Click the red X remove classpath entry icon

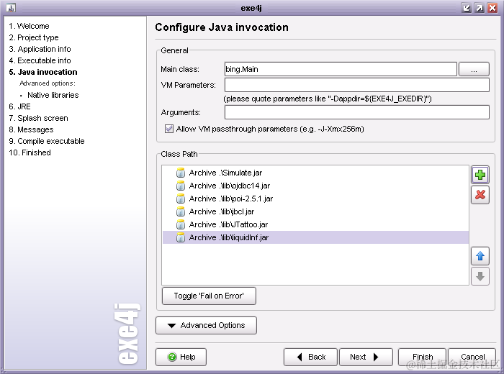[480, 194]
